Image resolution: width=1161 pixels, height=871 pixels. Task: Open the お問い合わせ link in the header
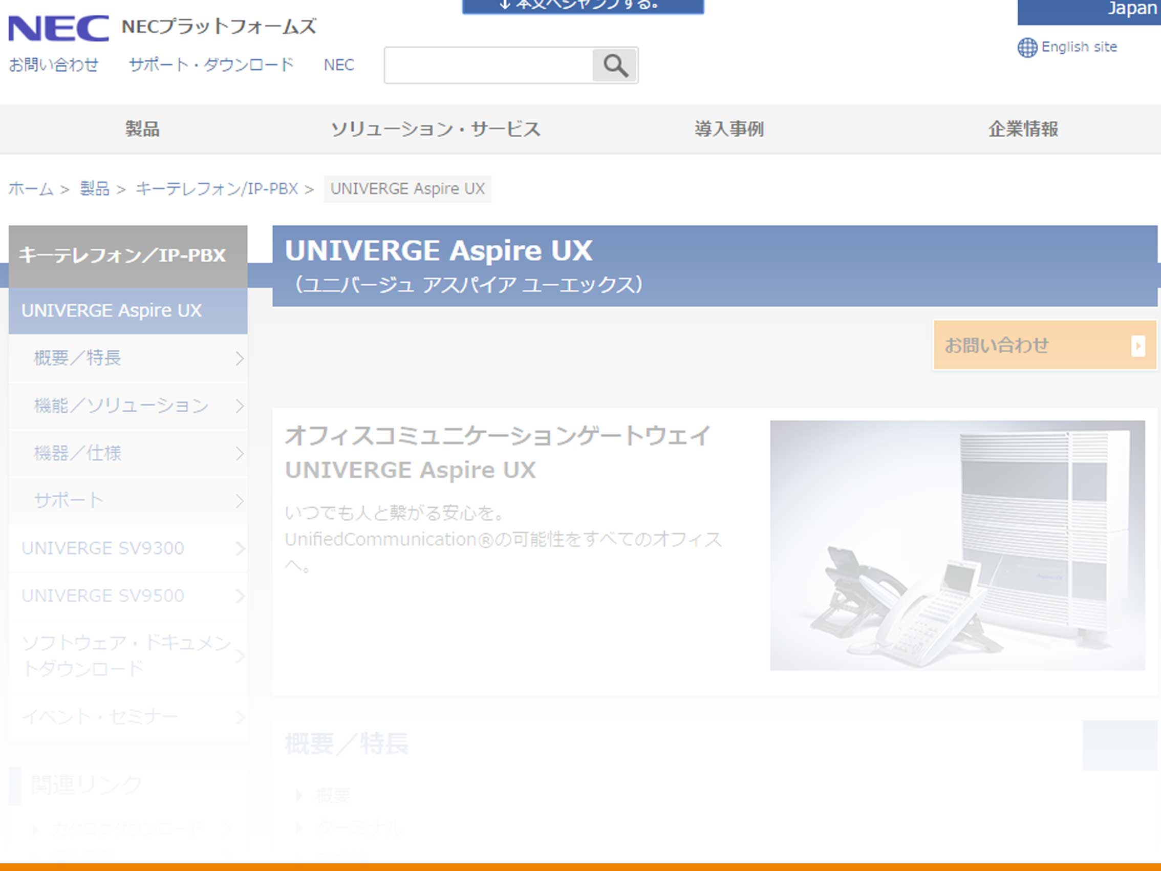(54, 65)
